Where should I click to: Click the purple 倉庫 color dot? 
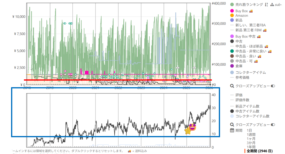[x=232, y=66]
